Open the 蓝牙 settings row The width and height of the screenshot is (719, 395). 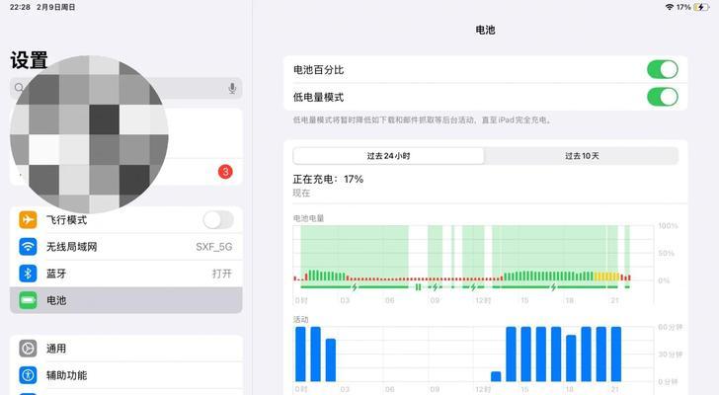point(126,274)
